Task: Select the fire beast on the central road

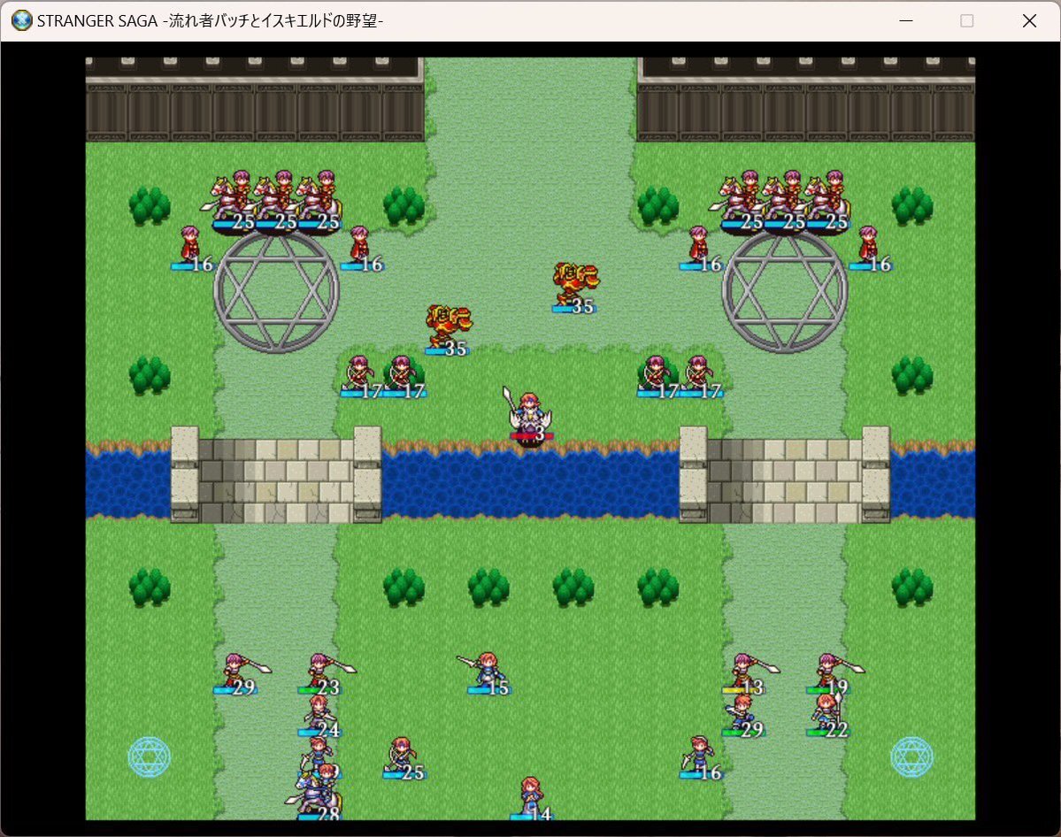Action: tap(575, 288)
